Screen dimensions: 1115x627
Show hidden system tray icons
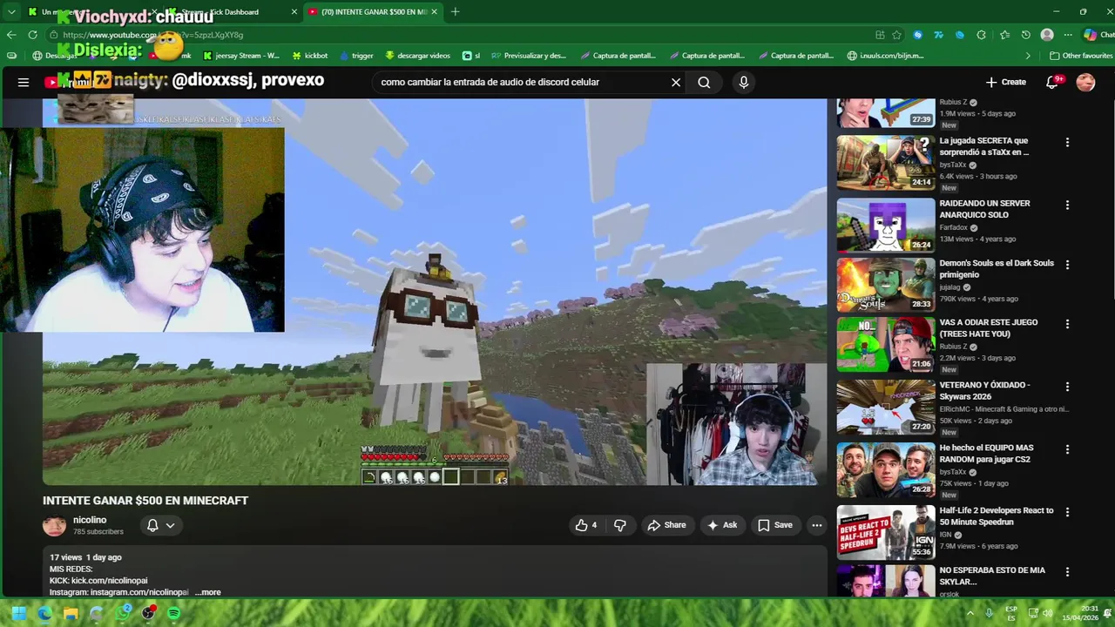970,613
